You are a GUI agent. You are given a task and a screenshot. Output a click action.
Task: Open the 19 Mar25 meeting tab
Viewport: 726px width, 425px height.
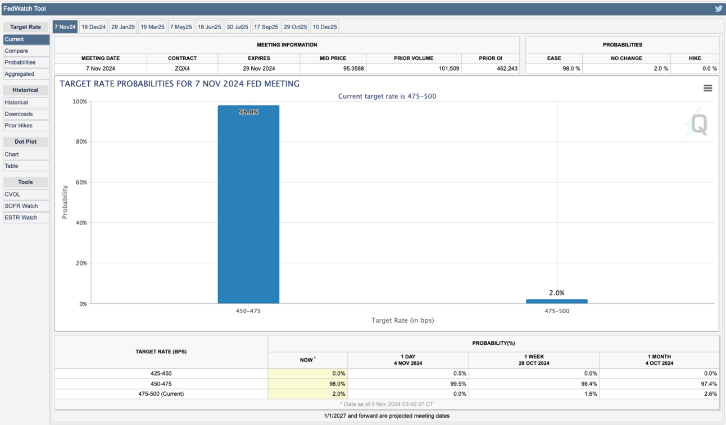click(152, 27)
